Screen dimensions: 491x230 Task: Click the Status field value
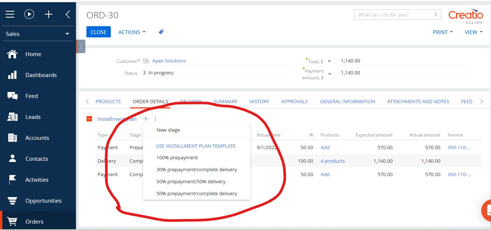point(213,73)
